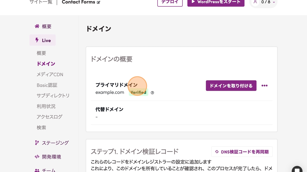This screenshot has width=307, height=172.
Task: Click the branch icon for ステージング
Action: pos(37,143)
